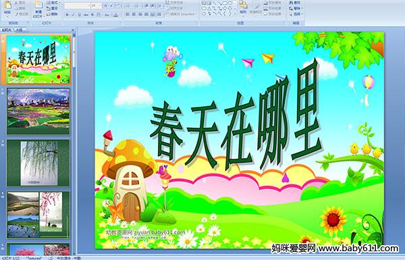Click the font color A icon
Image resolution: width=405 pixels, height=260 pixels.
tap(115, 15)
